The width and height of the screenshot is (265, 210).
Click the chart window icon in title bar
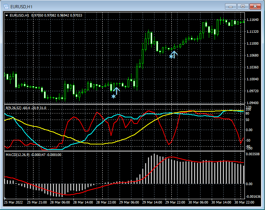tap(6, 6)
